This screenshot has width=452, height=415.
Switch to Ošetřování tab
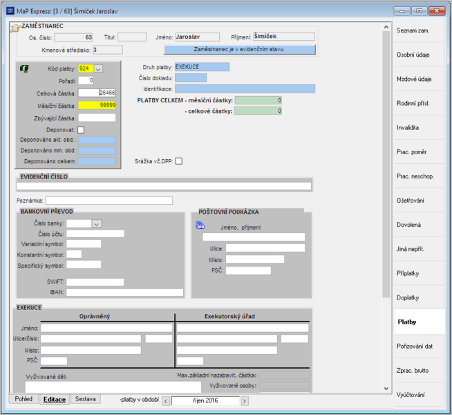420,201
